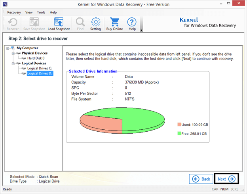Click the Logical Devices group icon

click(x=19, y=63)
